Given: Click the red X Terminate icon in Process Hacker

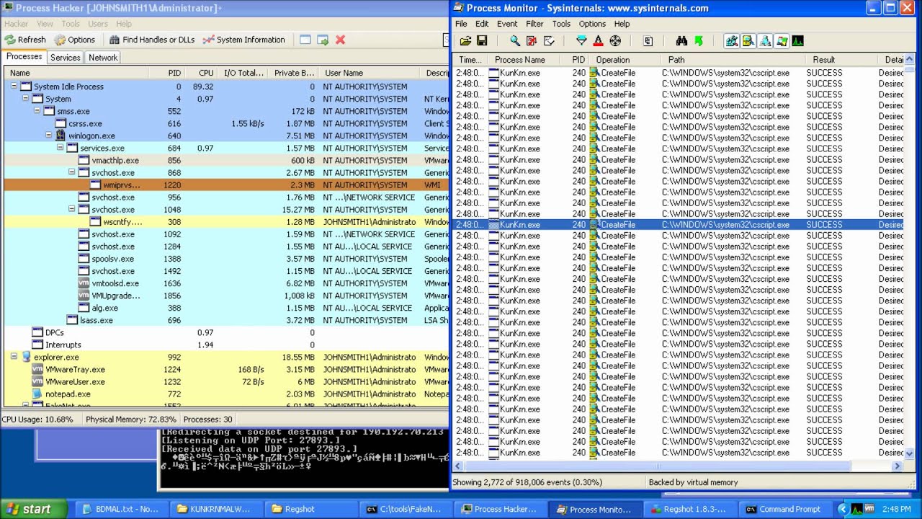Looking at the screenshot, I should [340, 40].
